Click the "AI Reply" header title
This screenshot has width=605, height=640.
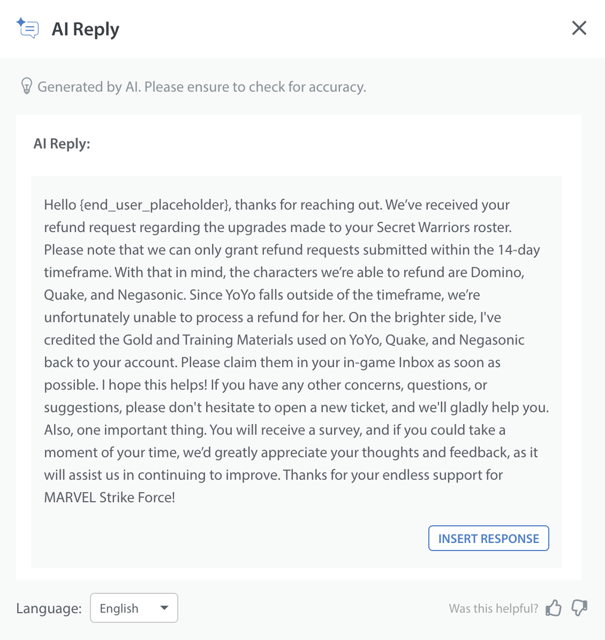(x=86, y=29)
